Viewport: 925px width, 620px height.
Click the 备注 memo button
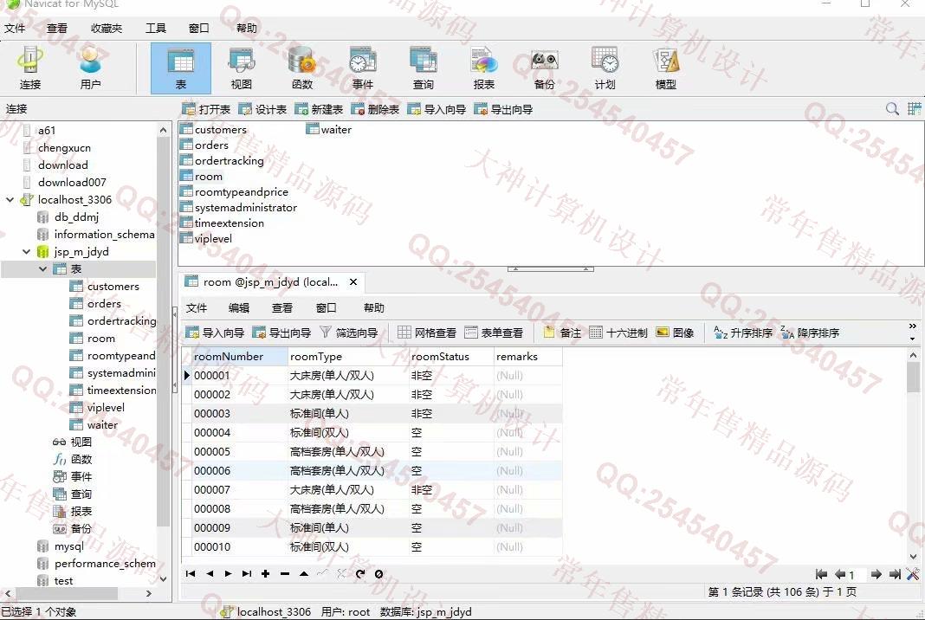click(562, 333)
